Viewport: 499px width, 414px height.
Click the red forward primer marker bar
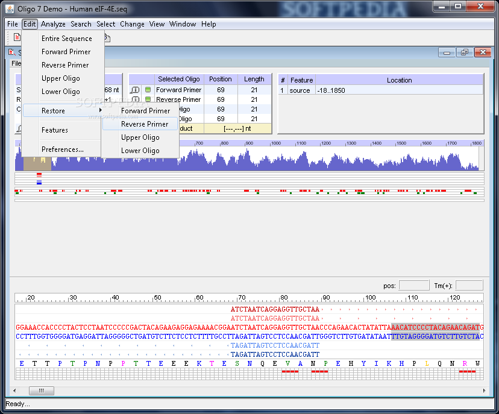tap(39, 175)
